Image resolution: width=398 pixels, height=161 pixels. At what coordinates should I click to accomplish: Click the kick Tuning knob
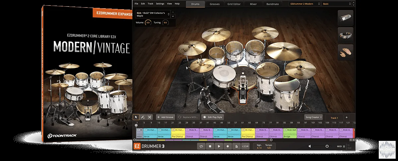[x=165, y=23]
